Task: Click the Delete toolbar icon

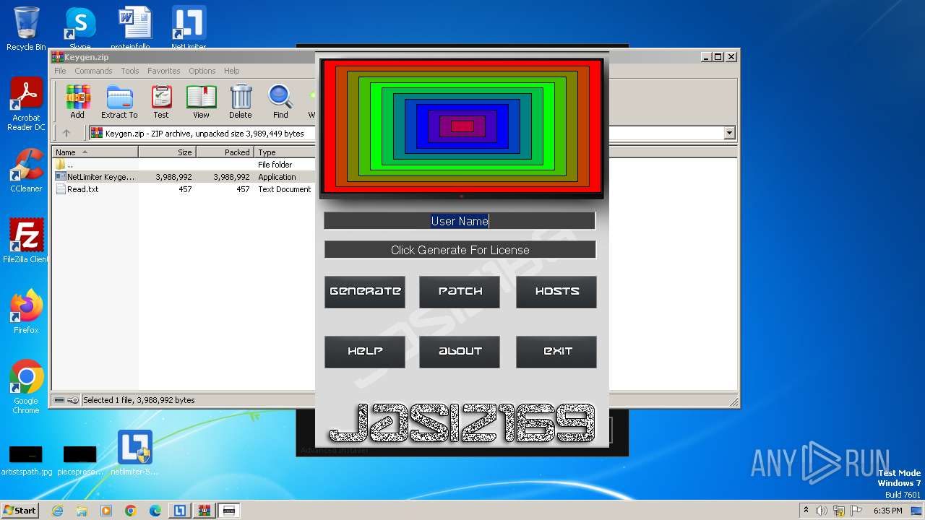Action: coord(241,102)
